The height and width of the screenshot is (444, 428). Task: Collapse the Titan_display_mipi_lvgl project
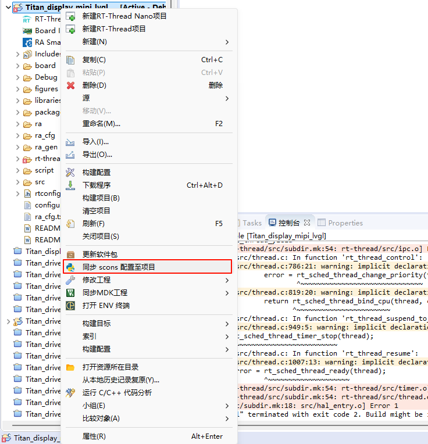pos(8,8)
